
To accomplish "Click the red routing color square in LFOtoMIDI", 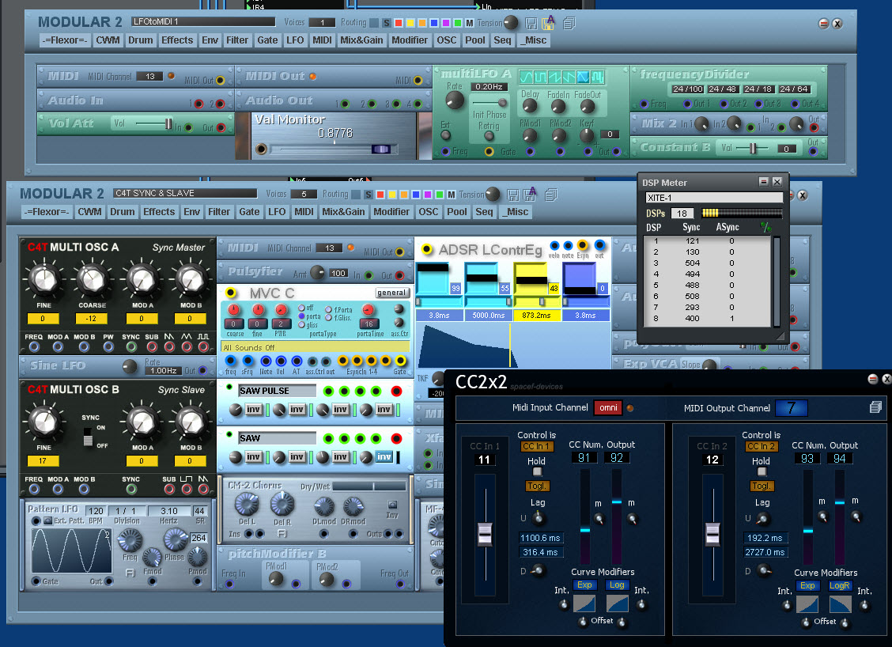I will click(x=399, y=23).
